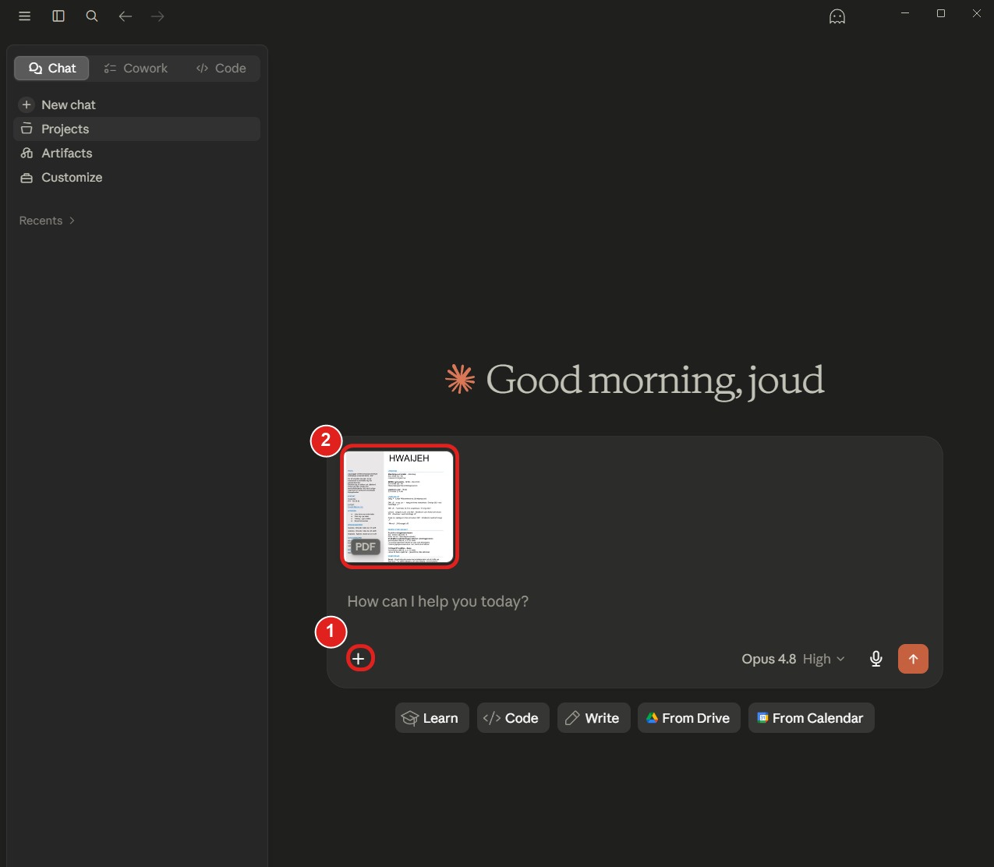The image size is (994, 867).
Task: Open the attached PDF thumbnail
Action: pyautogui.click(x=399, y=507)
